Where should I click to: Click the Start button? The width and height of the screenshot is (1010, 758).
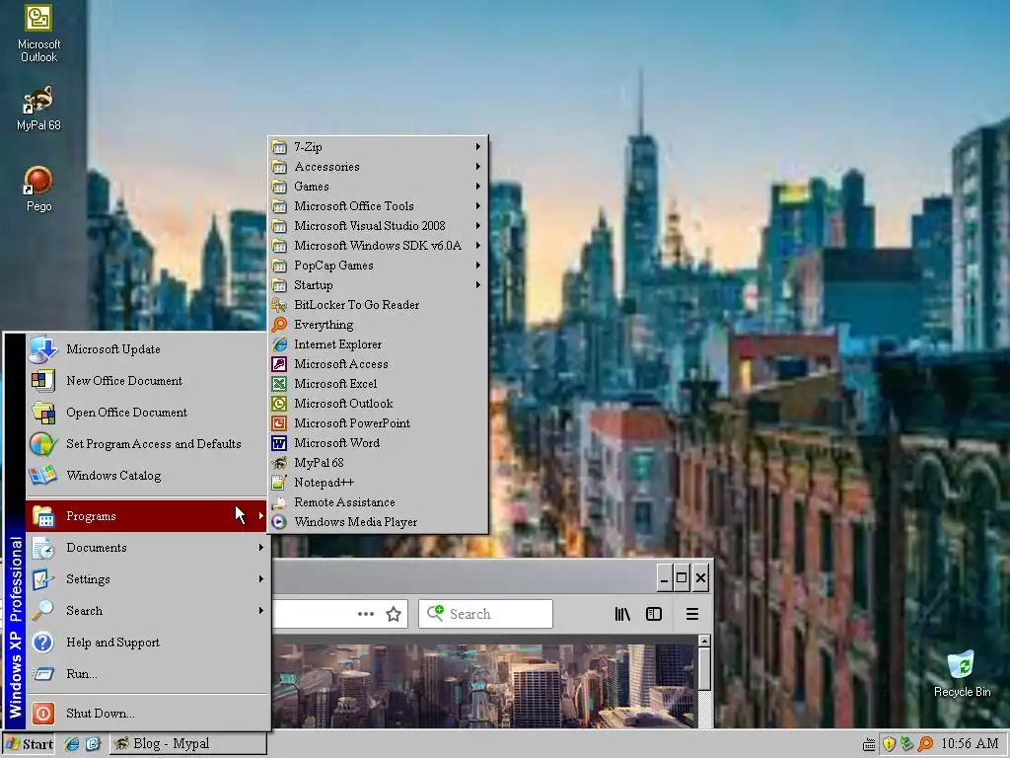pos(29,744)
